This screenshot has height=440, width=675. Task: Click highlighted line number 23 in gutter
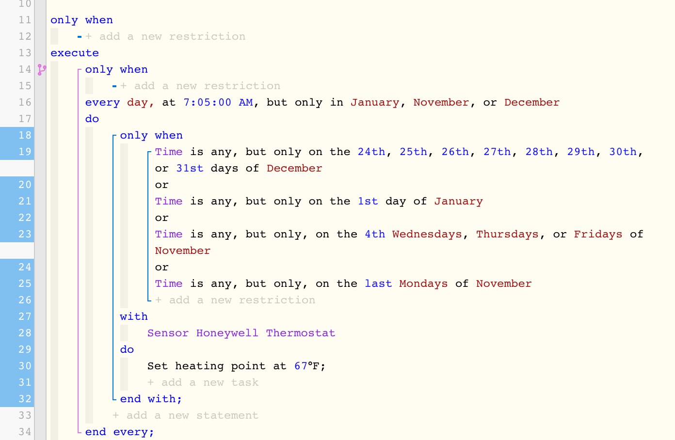[25, 234]
